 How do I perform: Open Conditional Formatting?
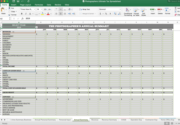tap(128, 12)
